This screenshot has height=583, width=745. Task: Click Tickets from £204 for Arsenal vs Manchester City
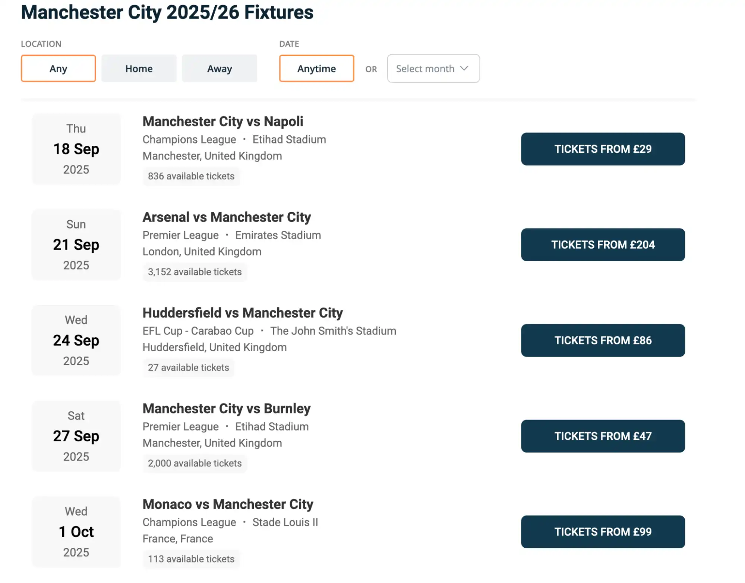pyautogui.click(x=602, y=245)
